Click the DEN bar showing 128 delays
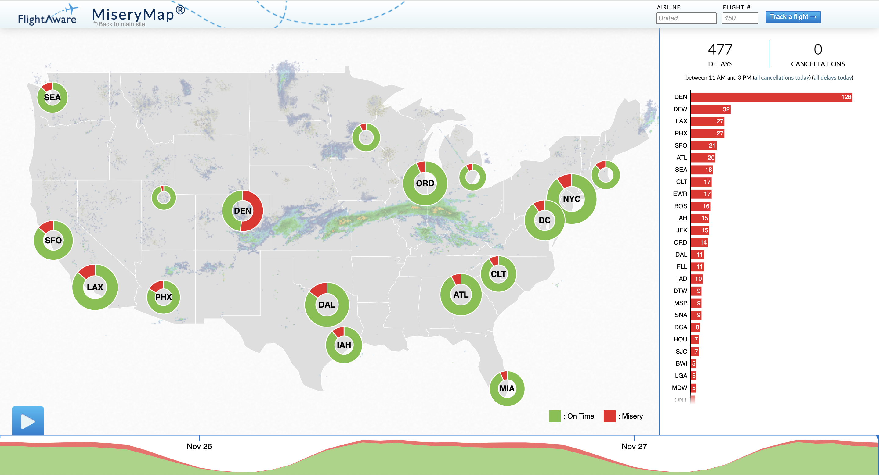The image size is (879, 475). pos(771,97)
